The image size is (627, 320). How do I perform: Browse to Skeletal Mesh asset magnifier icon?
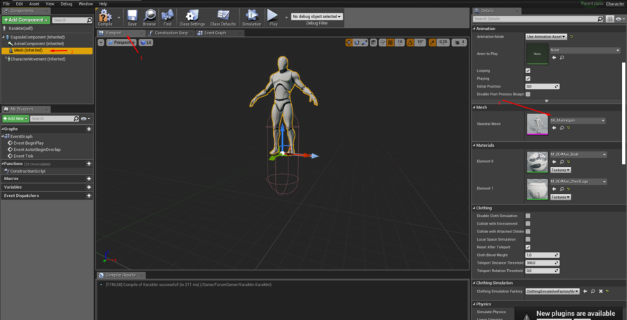(x=562, y=128)
